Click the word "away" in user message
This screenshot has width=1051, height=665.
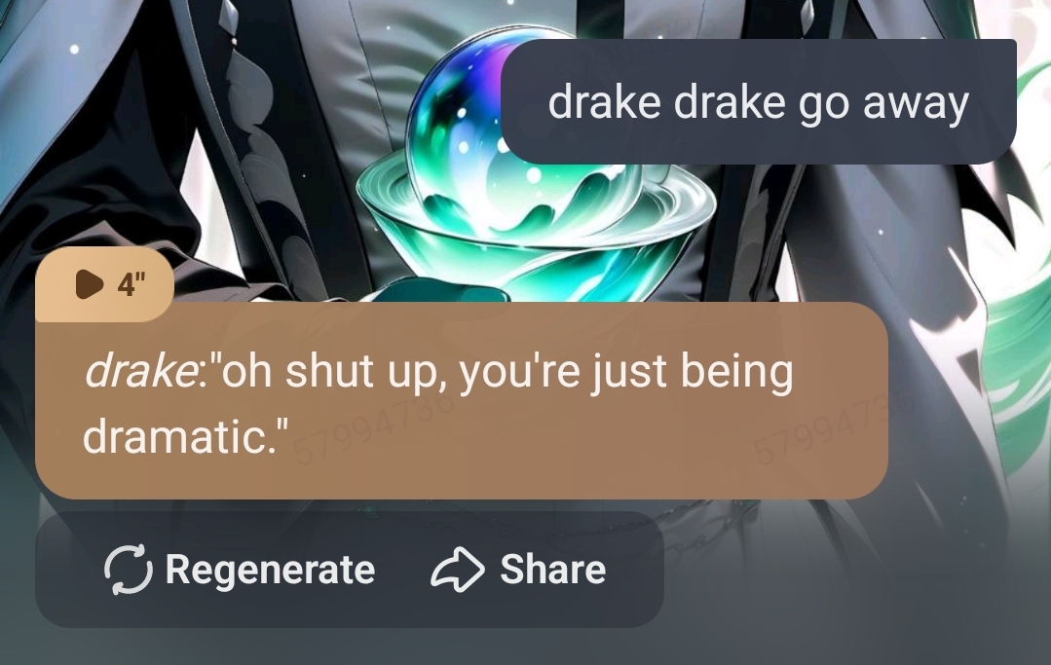click(916, 103)
